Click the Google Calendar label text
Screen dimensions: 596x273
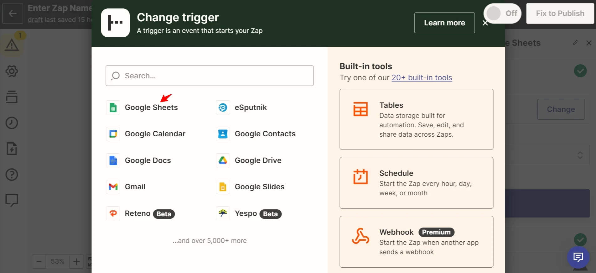coord(155,134)
